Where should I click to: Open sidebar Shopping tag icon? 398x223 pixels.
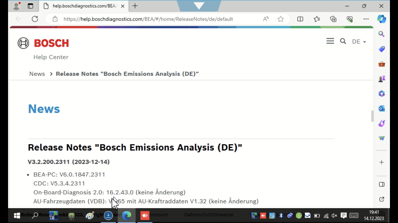pos(382,49)
